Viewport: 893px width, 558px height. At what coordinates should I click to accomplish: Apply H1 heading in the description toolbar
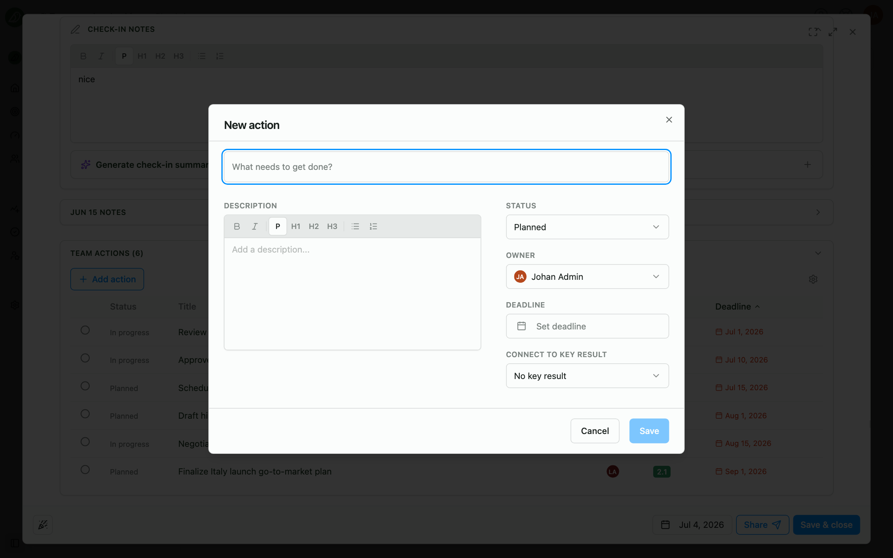click(296, 227)
